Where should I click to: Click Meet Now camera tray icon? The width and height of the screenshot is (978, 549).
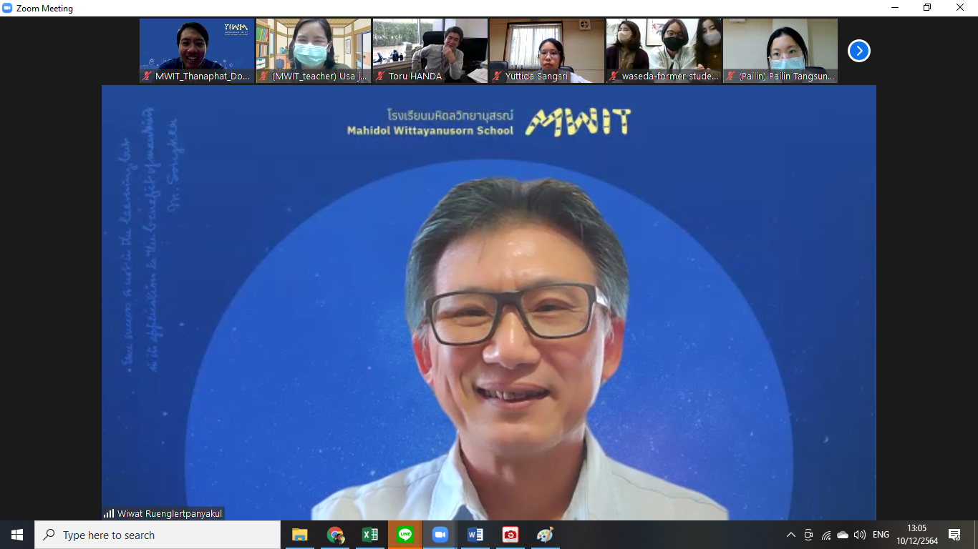coord(808,535)
